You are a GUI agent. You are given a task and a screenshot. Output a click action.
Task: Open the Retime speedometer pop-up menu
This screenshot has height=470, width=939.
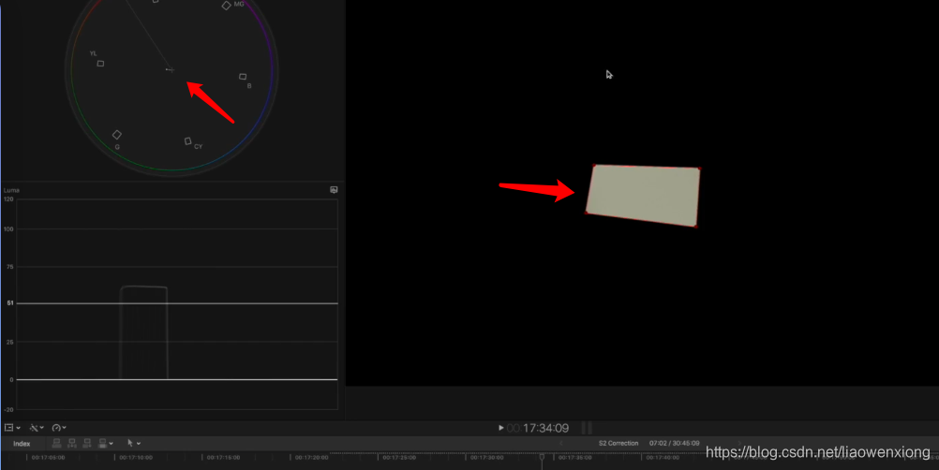pos(59,428)
